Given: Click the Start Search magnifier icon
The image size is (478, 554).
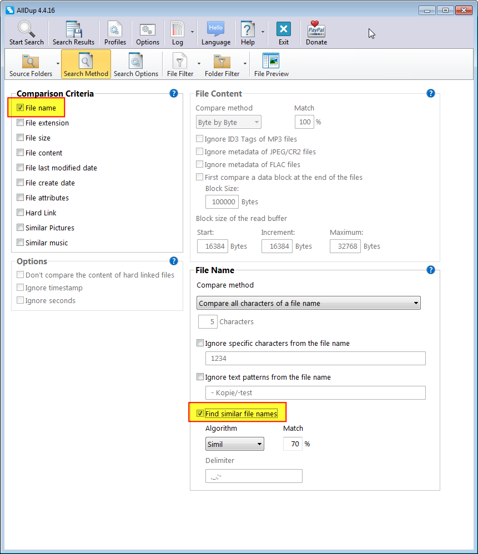Looking at the screenshot, I should (26, 29).
